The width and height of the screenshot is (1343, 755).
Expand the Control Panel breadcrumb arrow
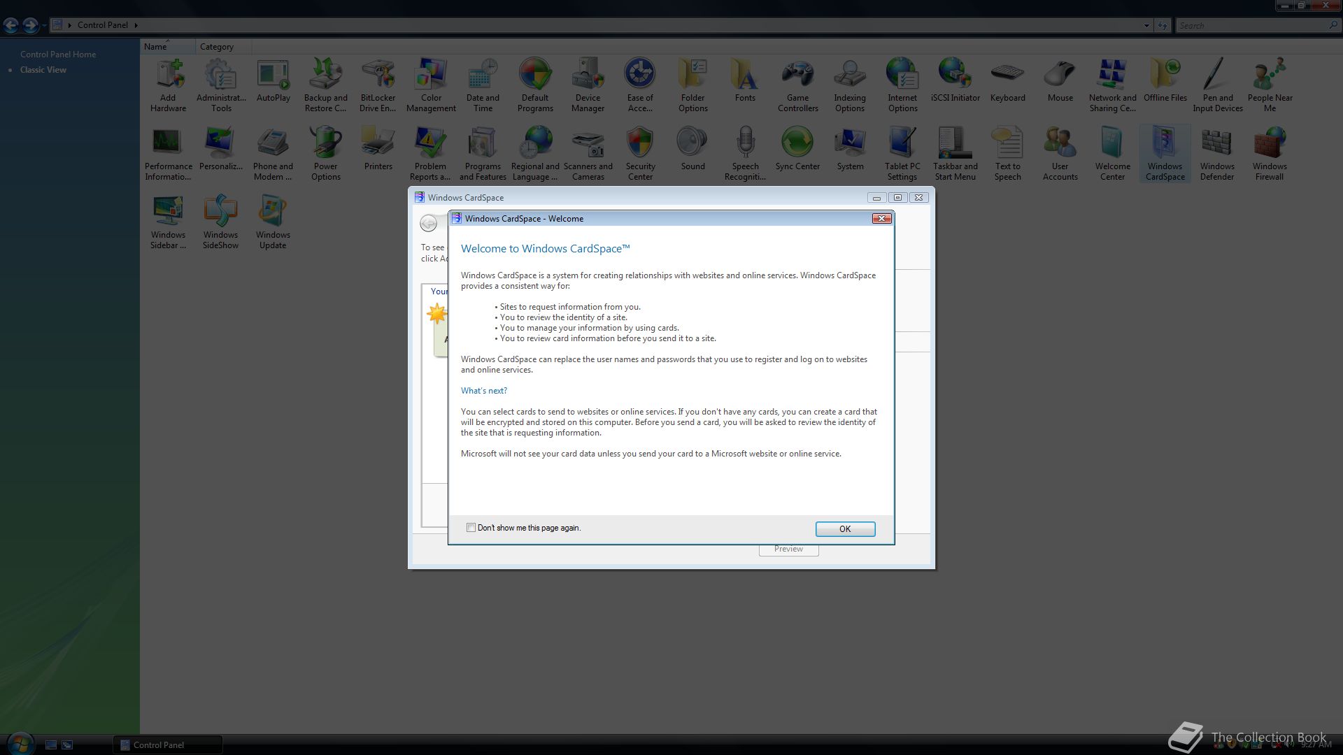click(136, 25)
